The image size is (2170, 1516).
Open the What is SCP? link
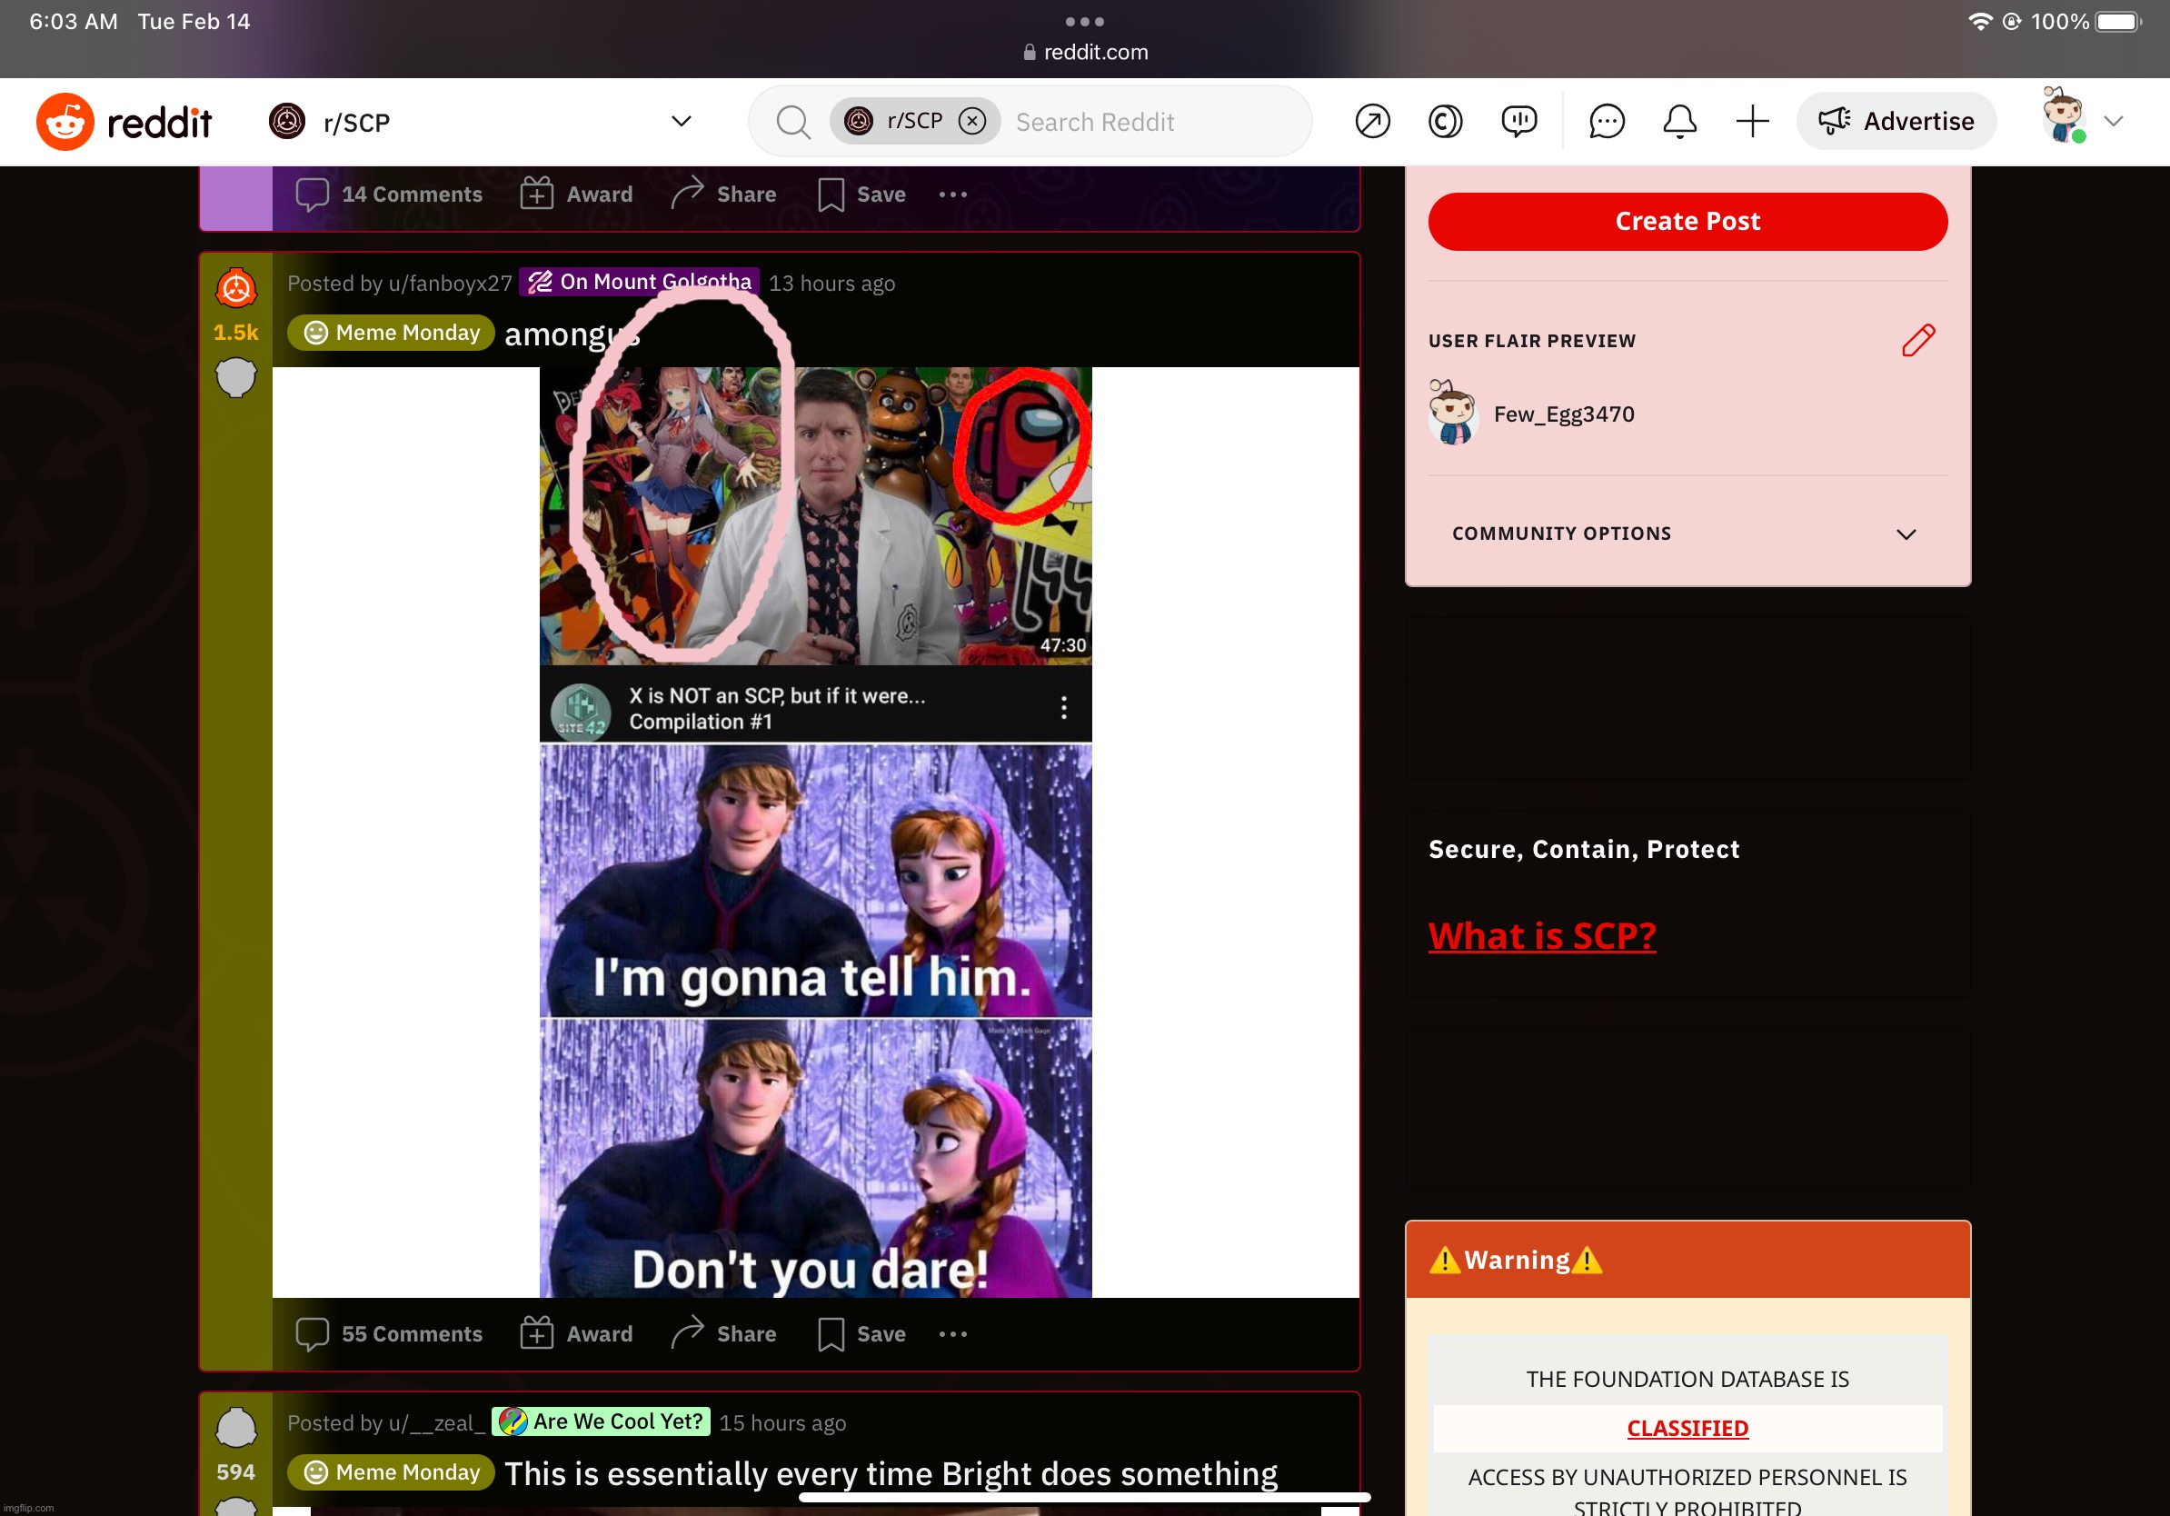click(x=1541, y=936)
